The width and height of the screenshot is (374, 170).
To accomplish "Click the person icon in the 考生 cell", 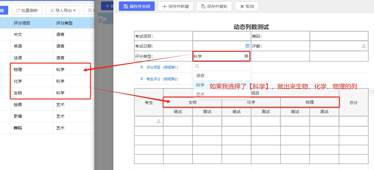I will click(159, 121).
